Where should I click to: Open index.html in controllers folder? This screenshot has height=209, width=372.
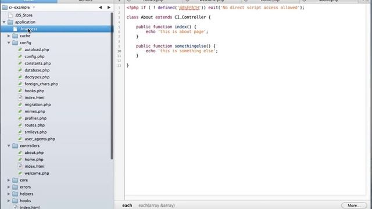[x=34, y=167]
